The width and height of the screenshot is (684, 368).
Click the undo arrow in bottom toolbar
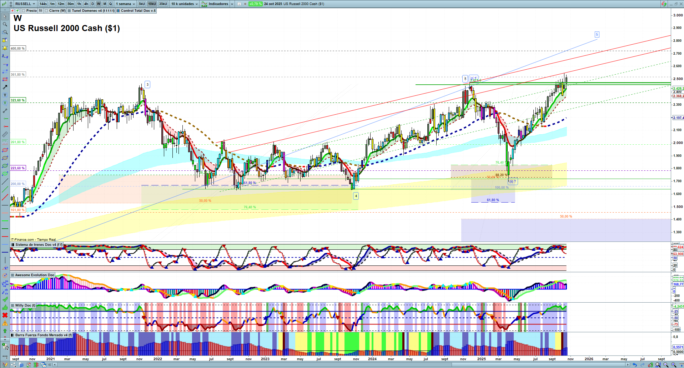coord(634,365)
